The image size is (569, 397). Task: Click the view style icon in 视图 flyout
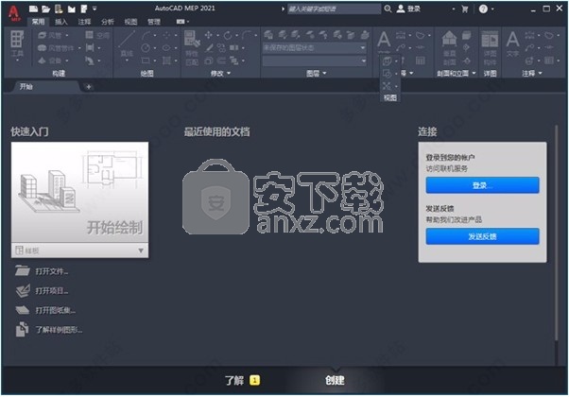387,60
